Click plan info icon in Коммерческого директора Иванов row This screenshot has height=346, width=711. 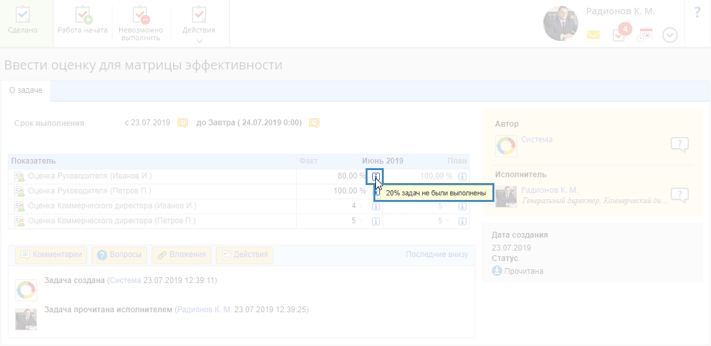point(462,206)
